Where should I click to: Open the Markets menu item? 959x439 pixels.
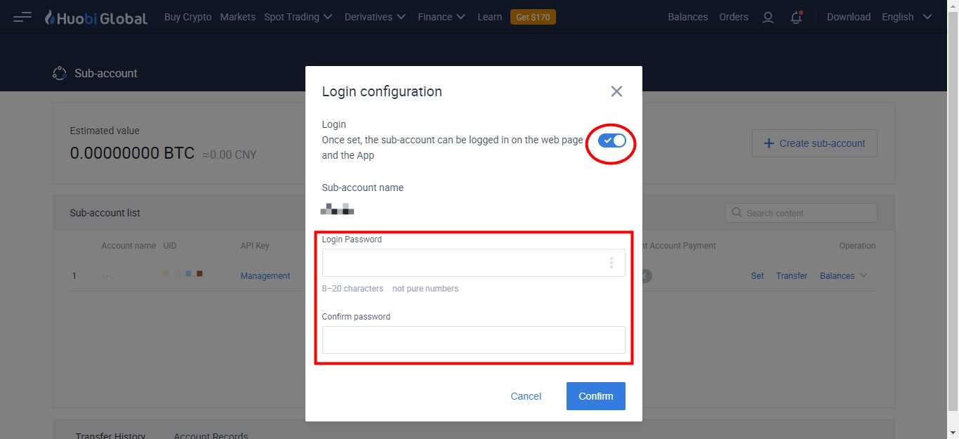point(237,17)
